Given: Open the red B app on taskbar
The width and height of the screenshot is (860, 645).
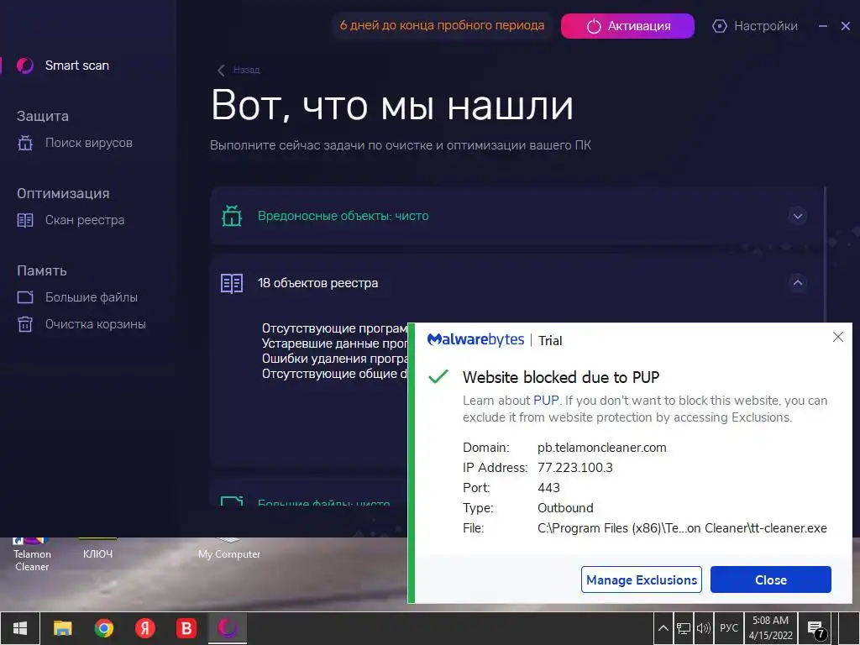Looking at the screenshot, I should click(186, 628).
